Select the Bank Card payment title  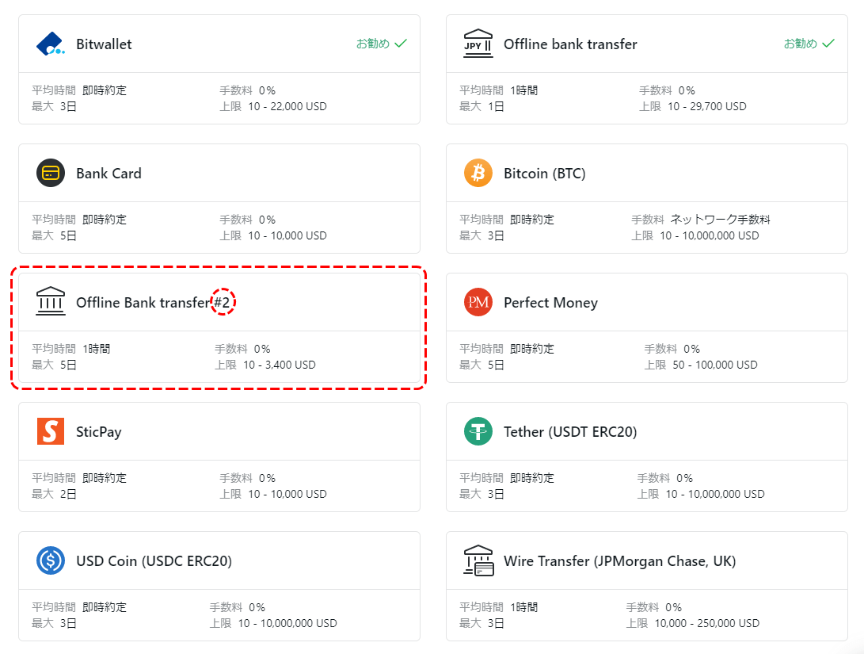[x=108, y=173]
